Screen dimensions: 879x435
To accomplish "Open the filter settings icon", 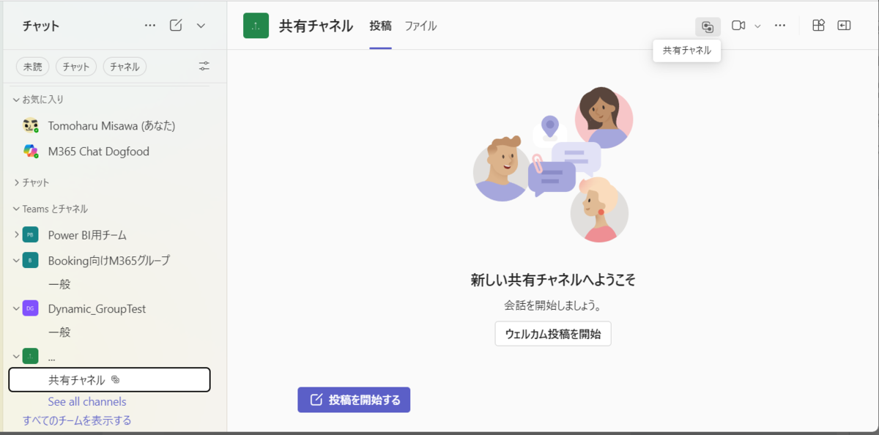I will click(204, 67).
